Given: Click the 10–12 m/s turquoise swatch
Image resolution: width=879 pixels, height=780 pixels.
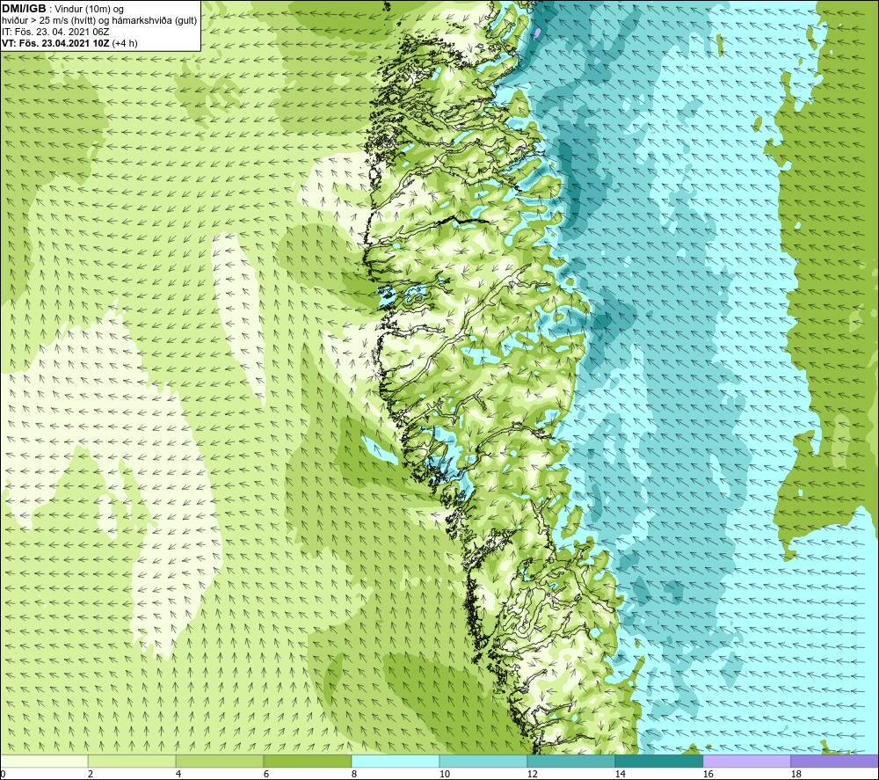Looking at the screenshot, I should point(483,761).
